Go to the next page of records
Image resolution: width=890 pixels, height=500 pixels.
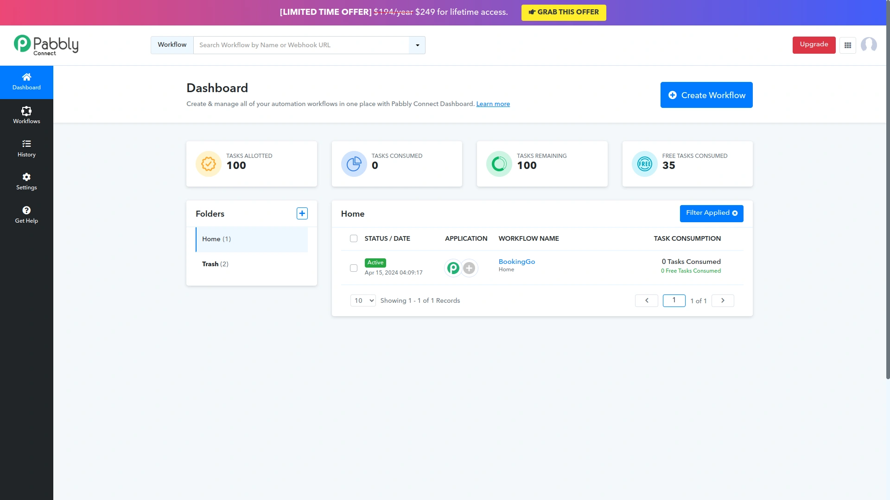pos(722,300)
